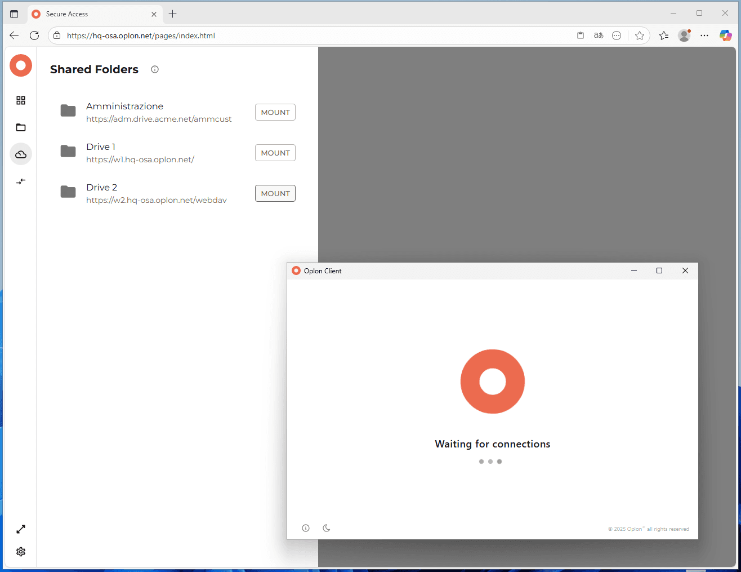Screen dimensions: 741x572
Task: Open settings gear in sidebar
Action: [21, 552]
